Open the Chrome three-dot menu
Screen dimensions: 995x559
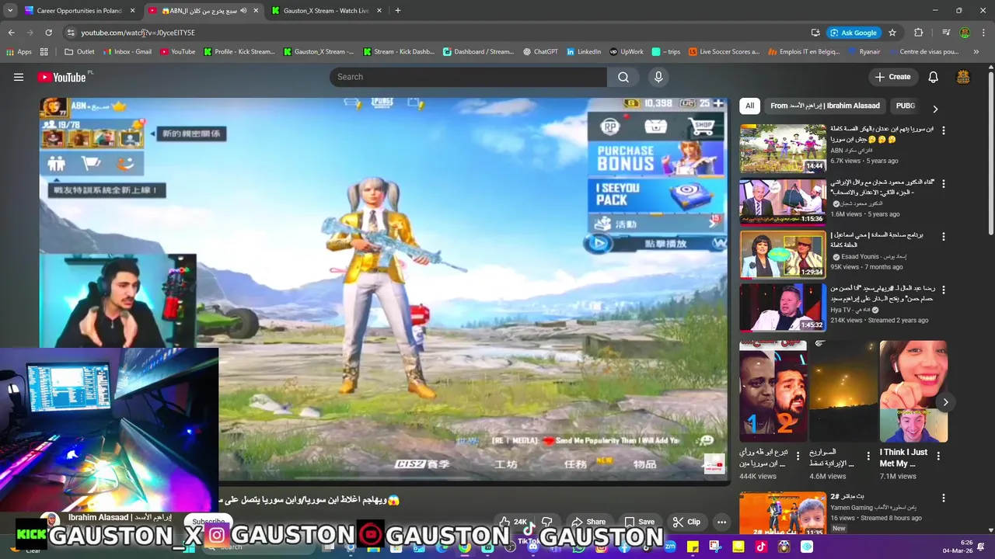983,33
